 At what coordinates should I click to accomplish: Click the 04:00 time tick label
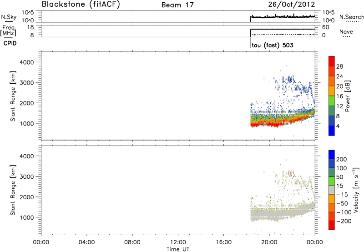coord(86,242)
